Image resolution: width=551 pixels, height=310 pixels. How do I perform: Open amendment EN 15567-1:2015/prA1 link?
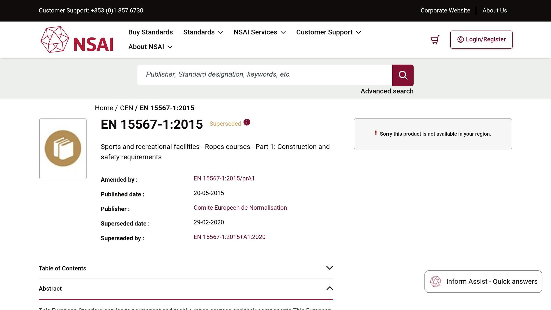coord(224,178)
